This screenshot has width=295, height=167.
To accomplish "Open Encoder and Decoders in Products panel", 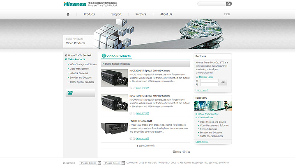I will coord(211,133).
